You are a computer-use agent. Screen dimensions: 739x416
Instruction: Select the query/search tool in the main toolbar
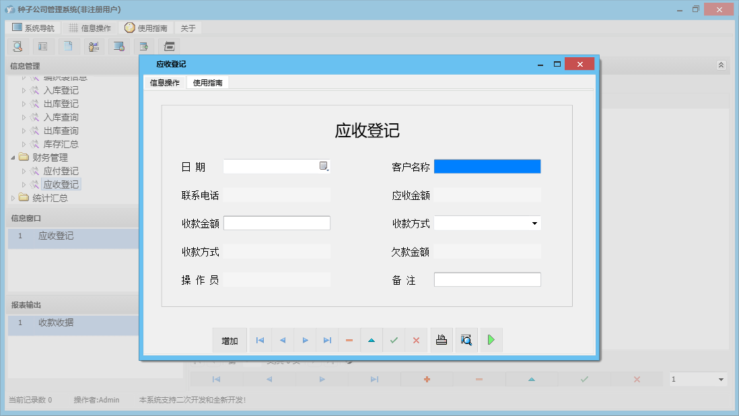point(17,46)
